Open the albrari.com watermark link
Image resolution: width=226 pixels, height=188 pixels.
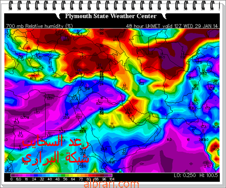(x=111, y=184)
